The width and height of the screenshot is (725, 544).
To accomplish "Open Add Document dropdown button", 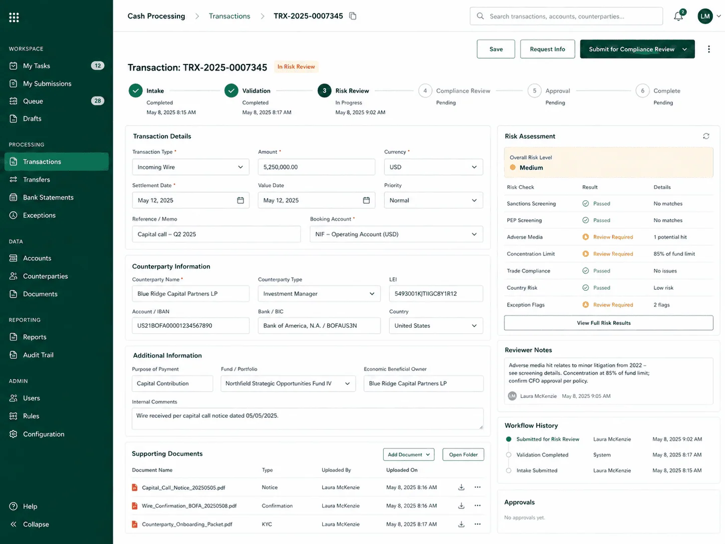I will (x=408, y=454).
